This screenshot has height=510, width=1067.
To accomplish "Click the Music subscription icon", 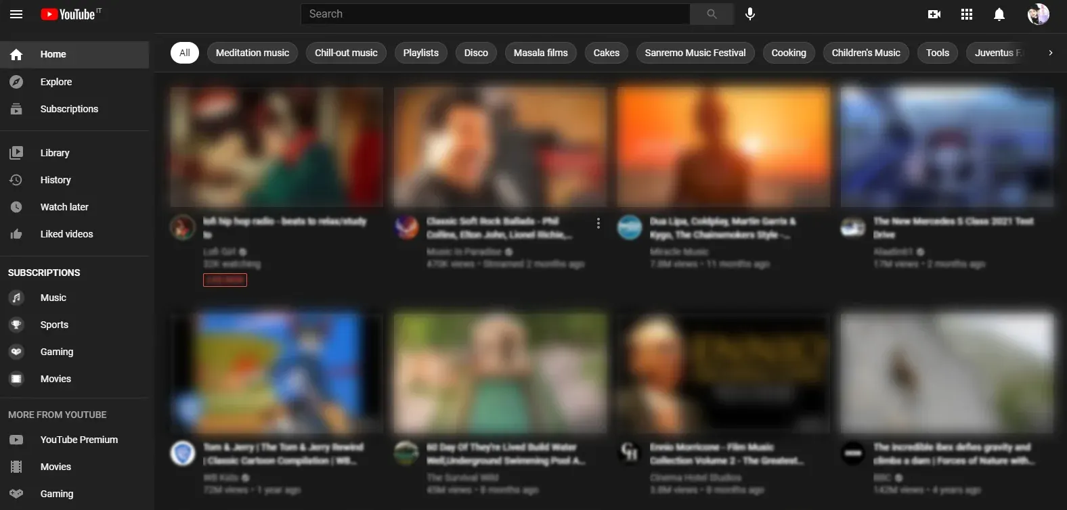I will point(16,298).
